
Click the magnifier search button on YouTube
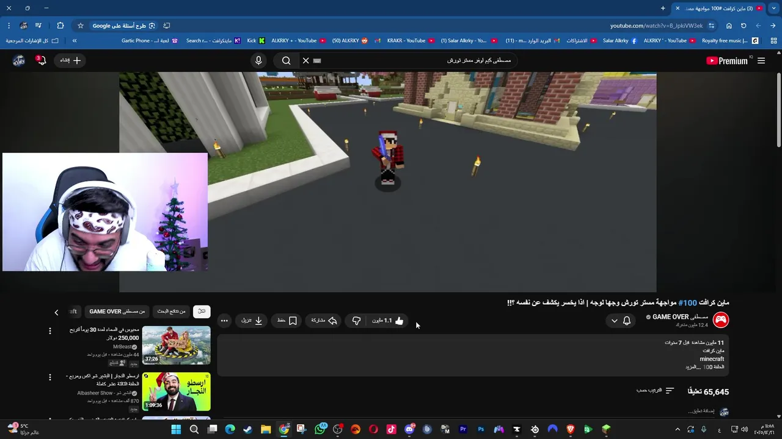[x=286, y=60]
